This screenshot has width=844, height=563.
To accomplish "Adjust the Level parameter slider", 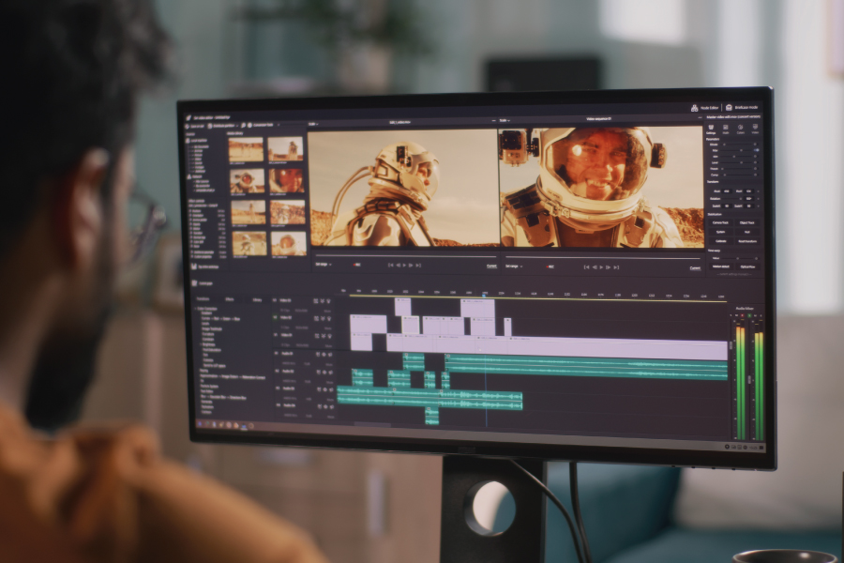I will point(736,162).
